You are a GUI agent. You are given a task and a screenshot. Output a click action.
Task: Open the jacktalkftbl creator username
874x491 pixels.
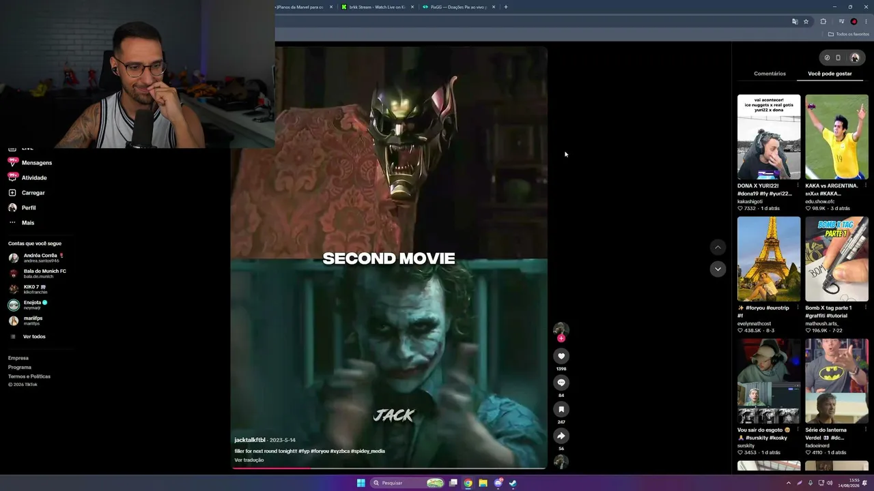click(x=250, y=440)
